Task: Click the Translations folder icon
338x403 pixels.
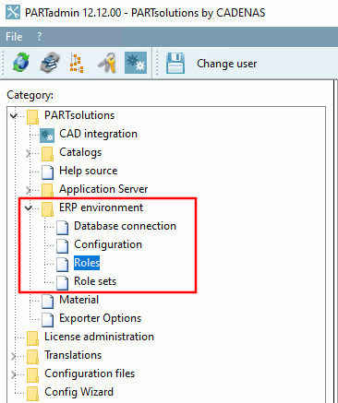Action: point(32,357)
